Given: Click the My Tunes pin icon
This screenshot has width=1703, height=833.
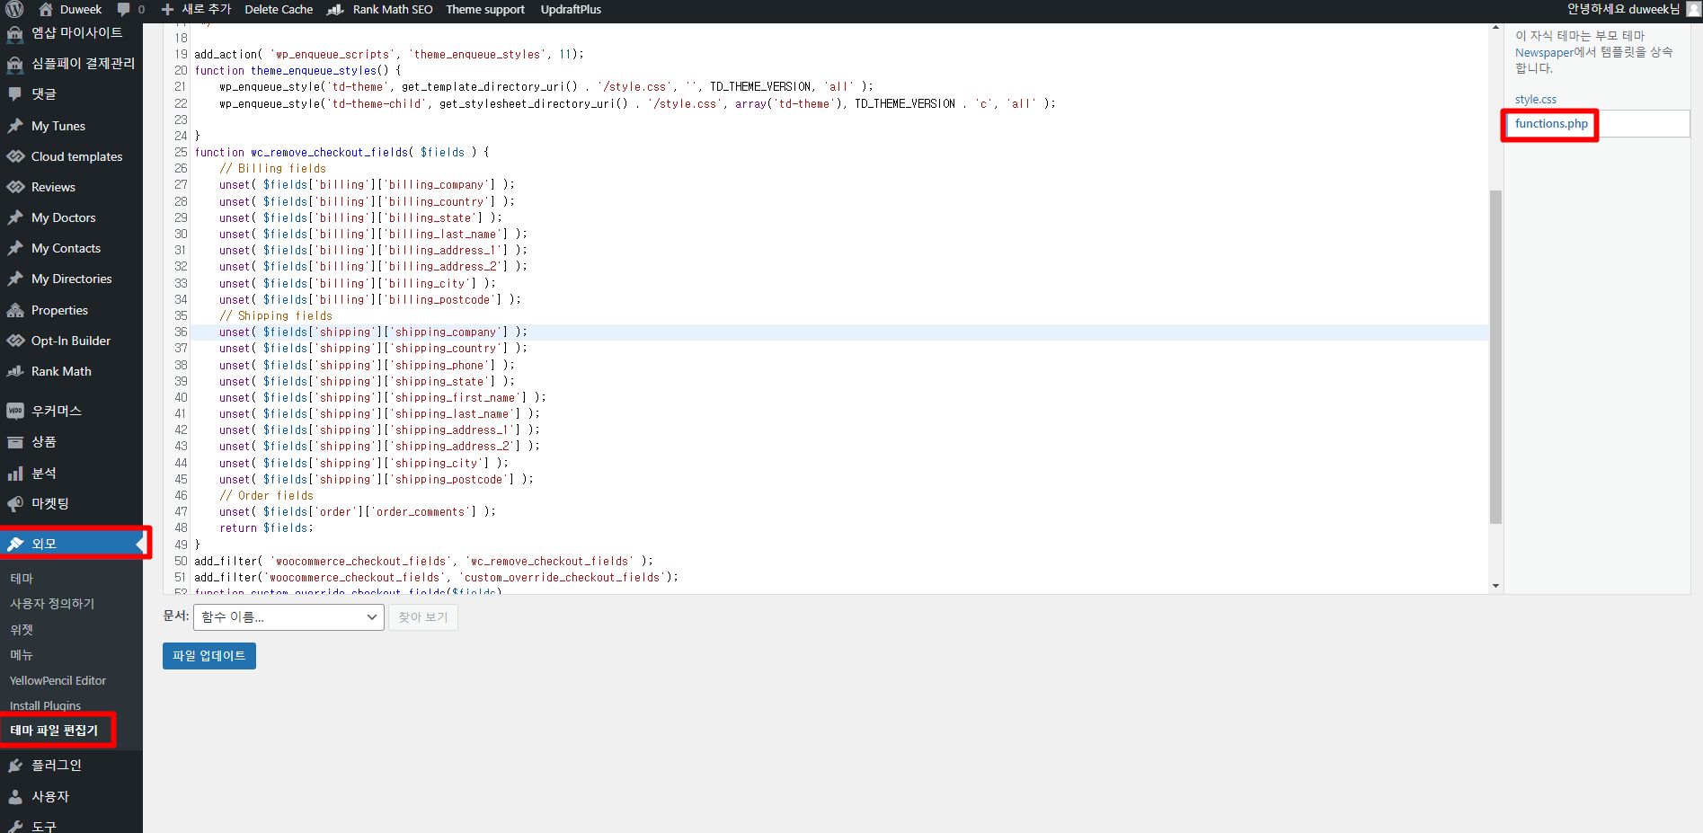Looking at the screenshot, I should 15,126.
